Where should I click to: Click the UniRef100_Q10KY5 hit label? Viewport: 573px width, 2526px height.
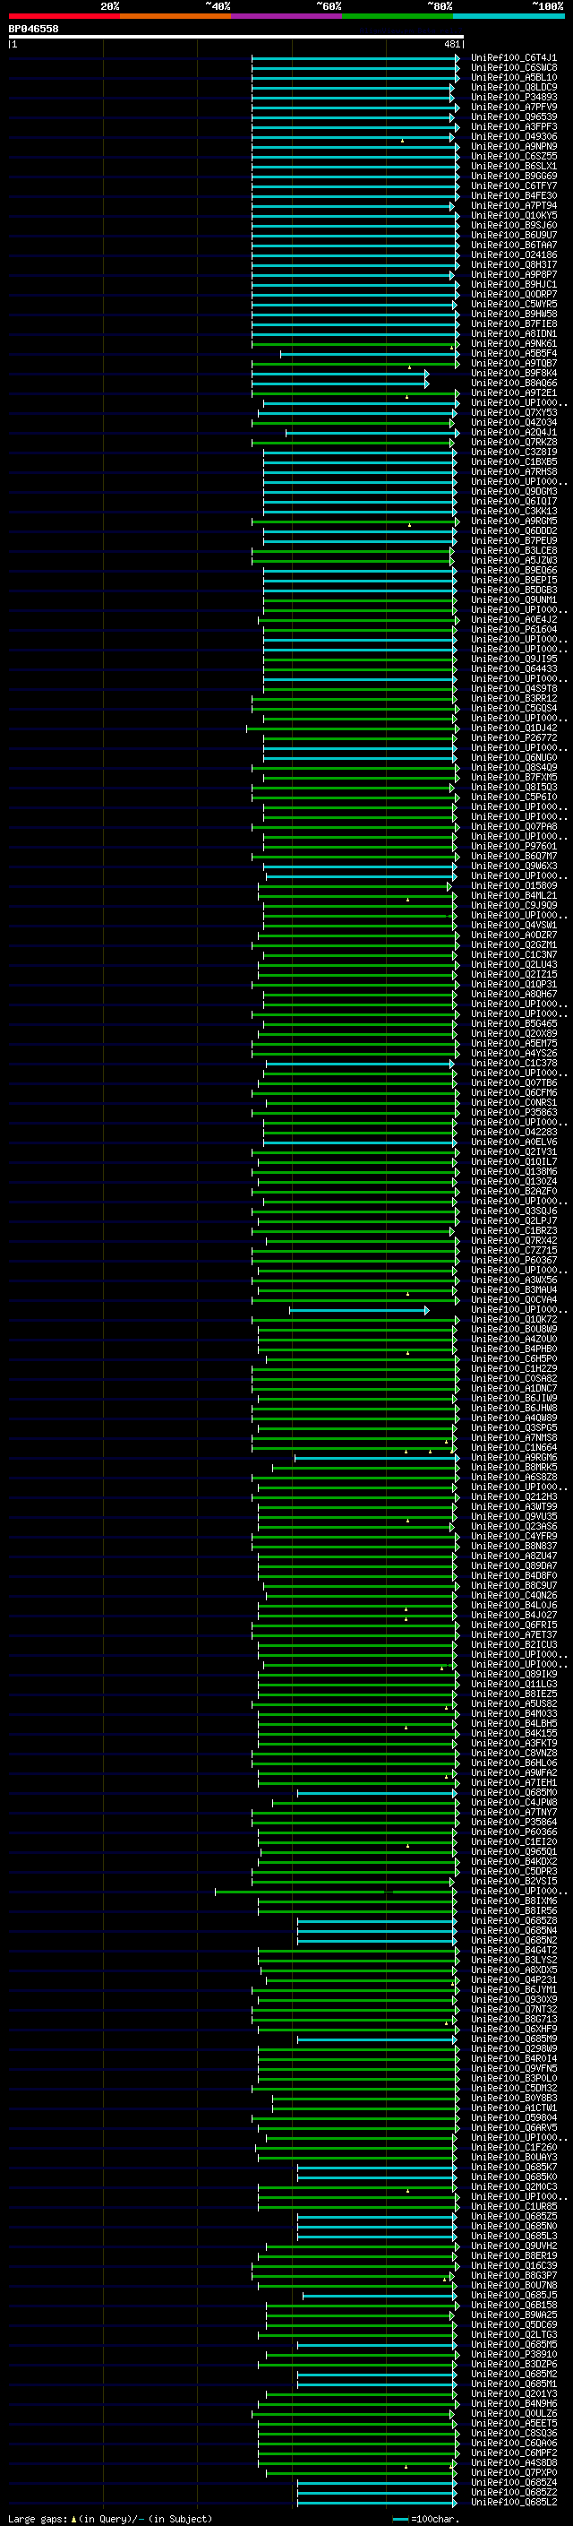513,215
